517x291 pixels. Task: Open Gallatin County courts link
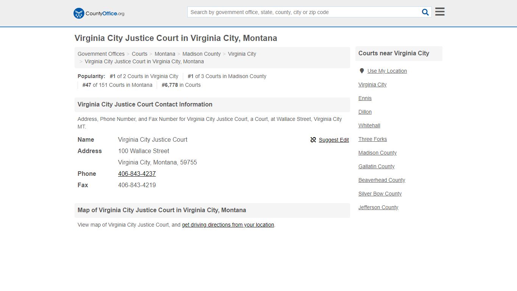pyautogui.click(x=377, y=166)
